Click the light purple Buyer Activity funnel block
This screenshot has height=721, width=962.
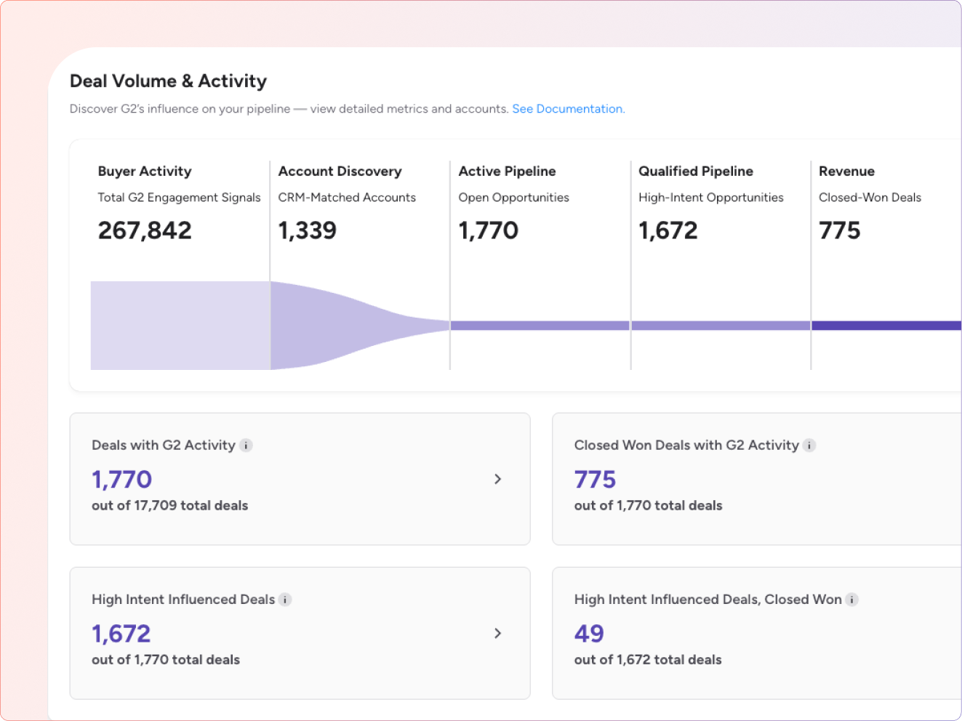[x=180, y=326]
